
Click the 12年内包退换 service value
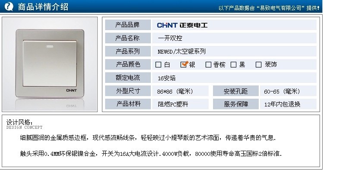(x=282, y=104)
